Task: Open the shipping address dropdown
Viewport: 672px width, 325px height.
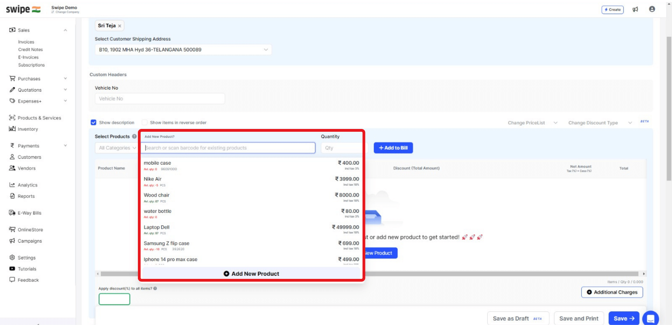Action: click(265, 50)
